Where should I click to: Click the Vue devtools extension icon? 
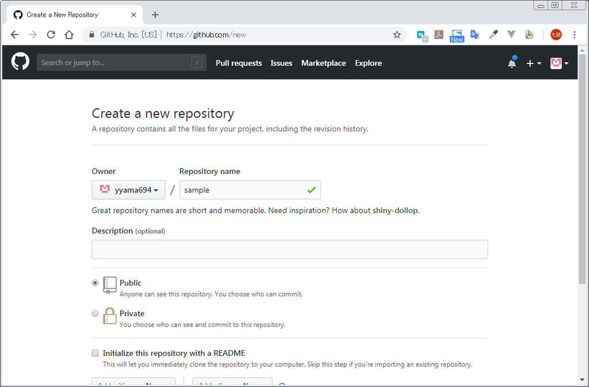(511, 35)
